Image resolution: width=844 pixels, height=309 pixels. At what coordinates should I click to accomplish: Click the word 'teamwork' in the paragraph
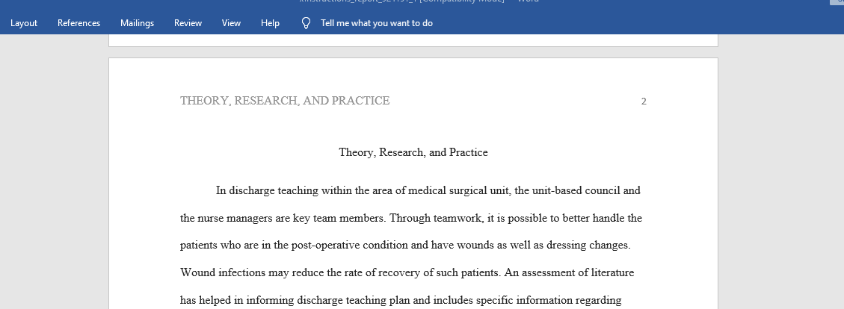tap(458, 218)
